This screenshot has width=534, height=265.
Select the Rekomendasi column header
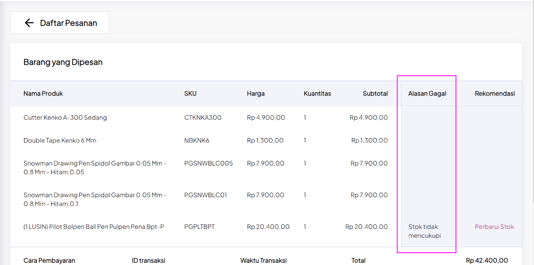[x=495, y=93]
